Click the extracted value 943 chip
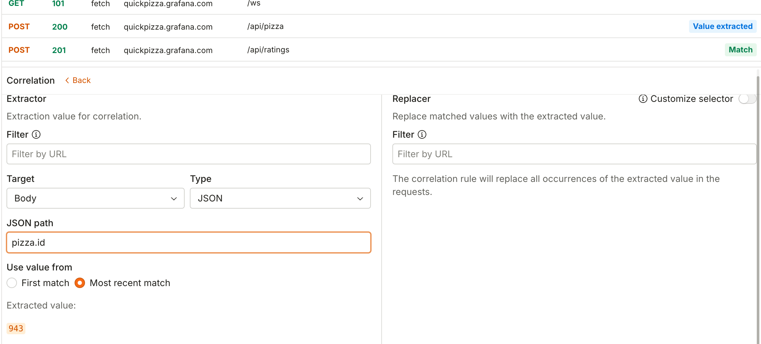761x344 pixels. (x=16, y=328)
